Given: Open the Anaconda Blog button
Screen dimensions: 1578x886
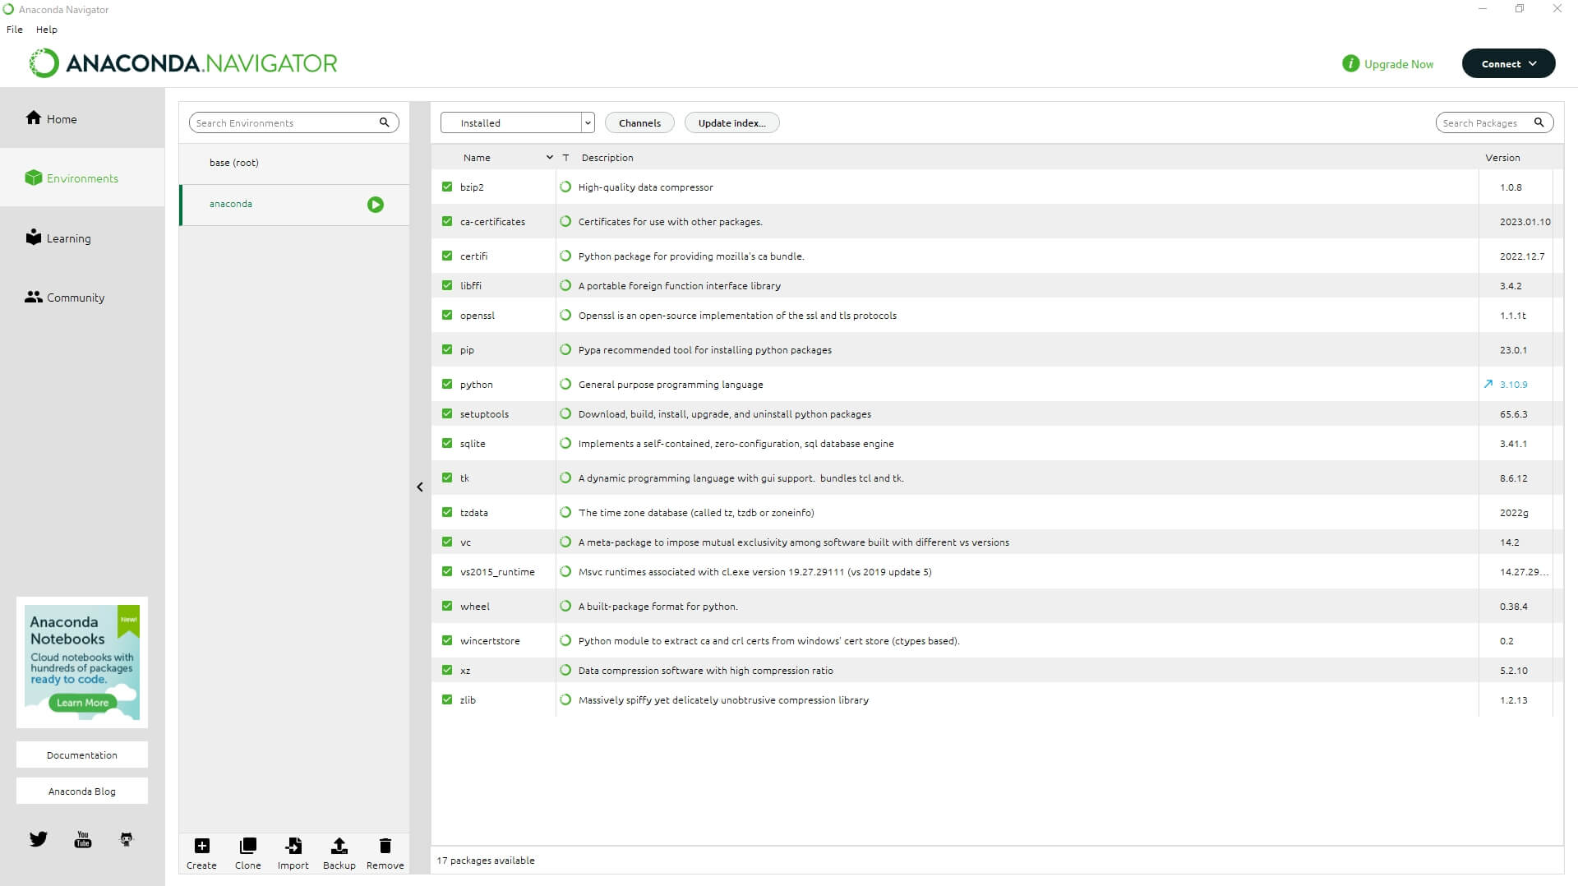Looking at the screenshot, I should (82, 791).
